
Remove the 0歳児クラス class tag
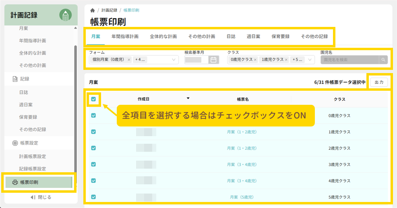click(255, 60)
